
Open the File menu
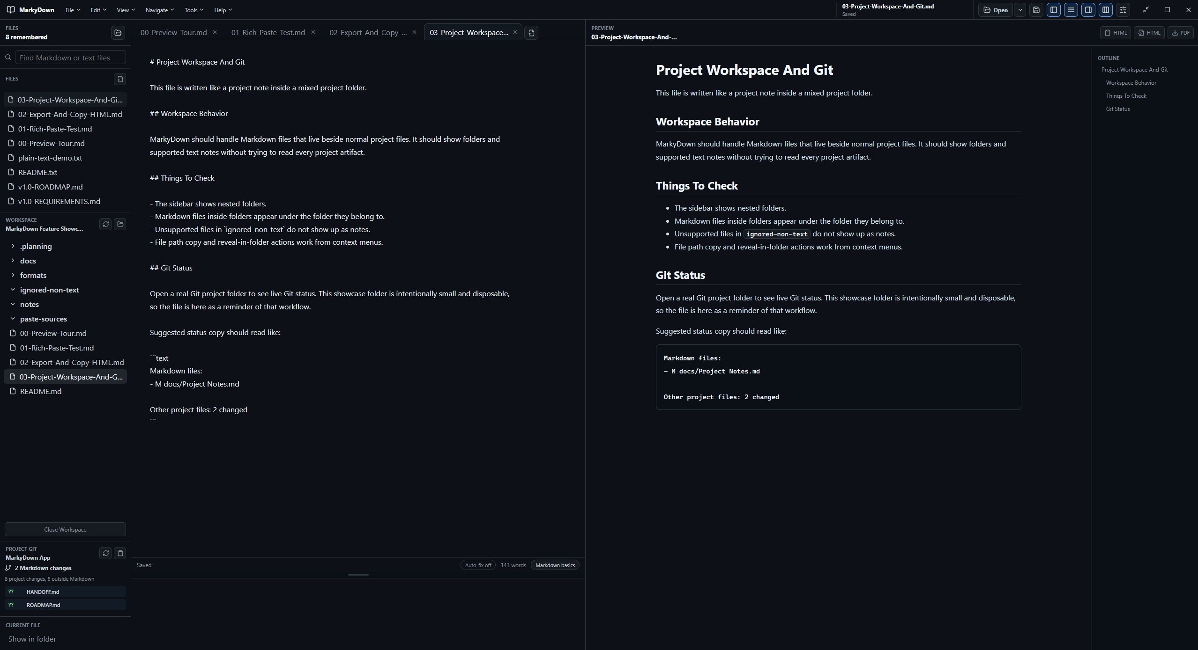tap(73, 10)
